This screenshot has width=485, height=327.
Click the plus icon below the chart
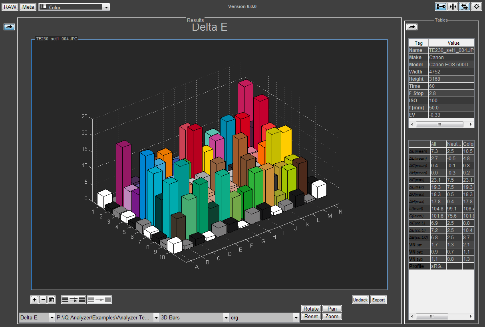click(x=35, y=299)
